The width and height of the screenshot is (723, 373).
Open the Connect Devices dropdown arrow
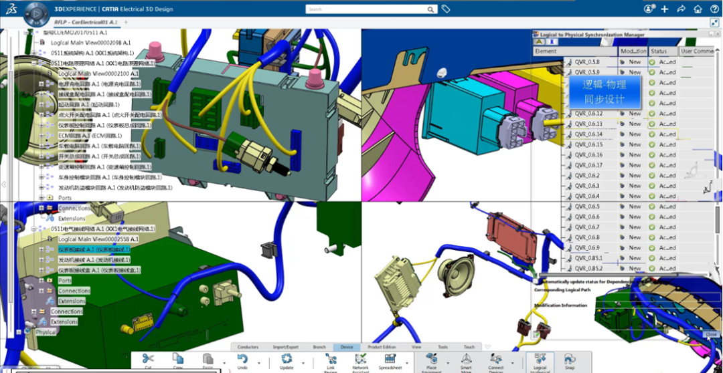click(512, 363)
